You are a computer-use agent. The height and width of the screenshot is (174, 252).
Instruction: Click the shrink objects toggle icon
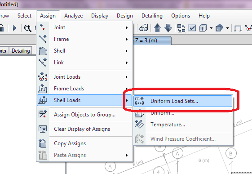click(181, 28)
